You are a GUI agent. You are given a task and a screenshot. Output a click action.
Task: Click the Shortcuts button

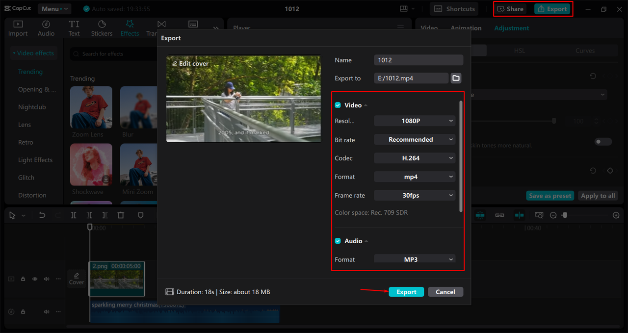[x=454, y=9]
